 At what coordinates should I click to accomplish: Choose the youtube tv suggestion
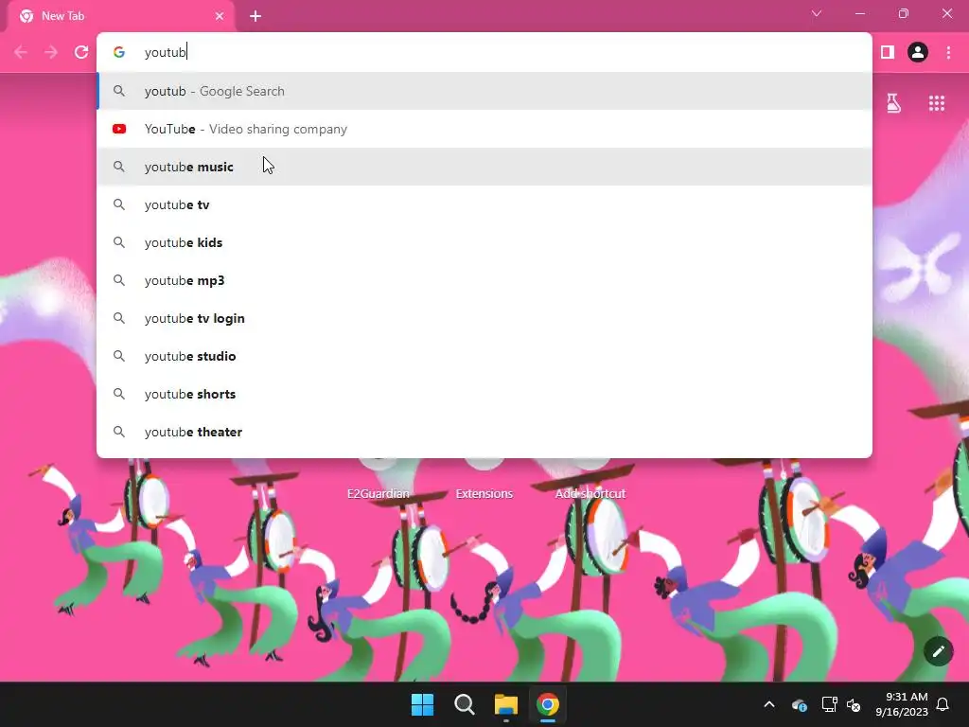(x=484, y=204)
